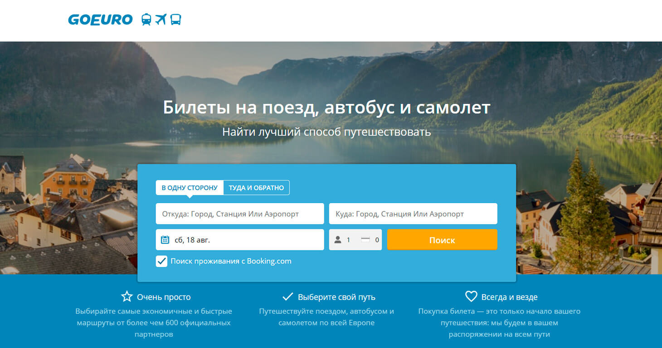Click the GoEuro logo

pos(100,20)
